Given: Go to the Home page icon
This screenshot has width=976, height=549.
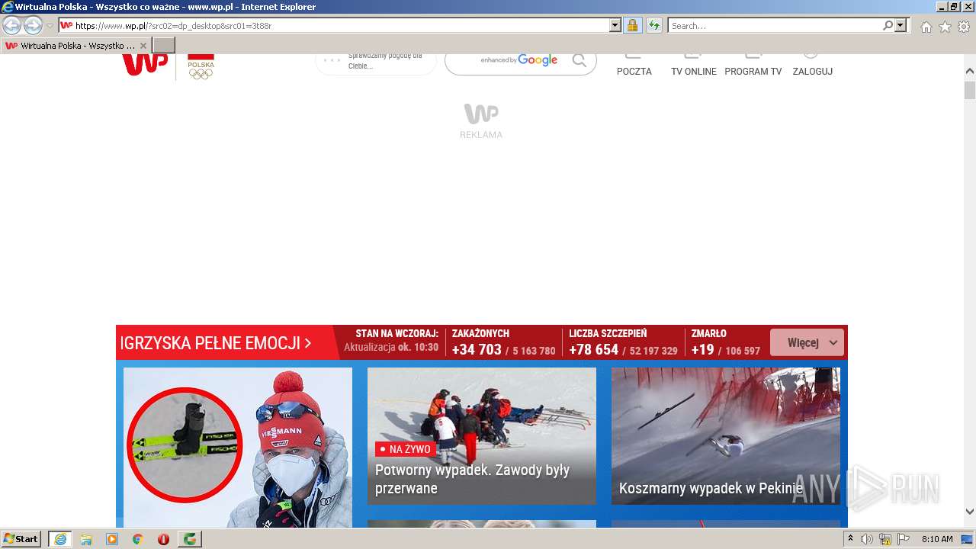Looking at the screenshot, I should click(x=926, y=27).
